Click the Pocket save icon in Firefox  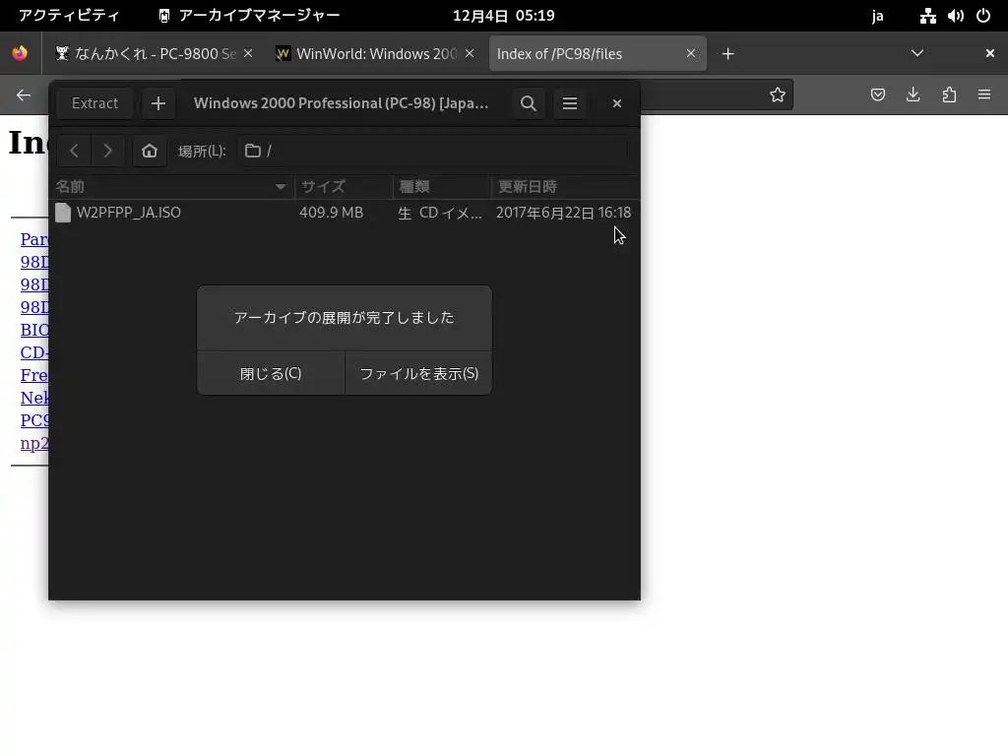click(x=878, y=95)
